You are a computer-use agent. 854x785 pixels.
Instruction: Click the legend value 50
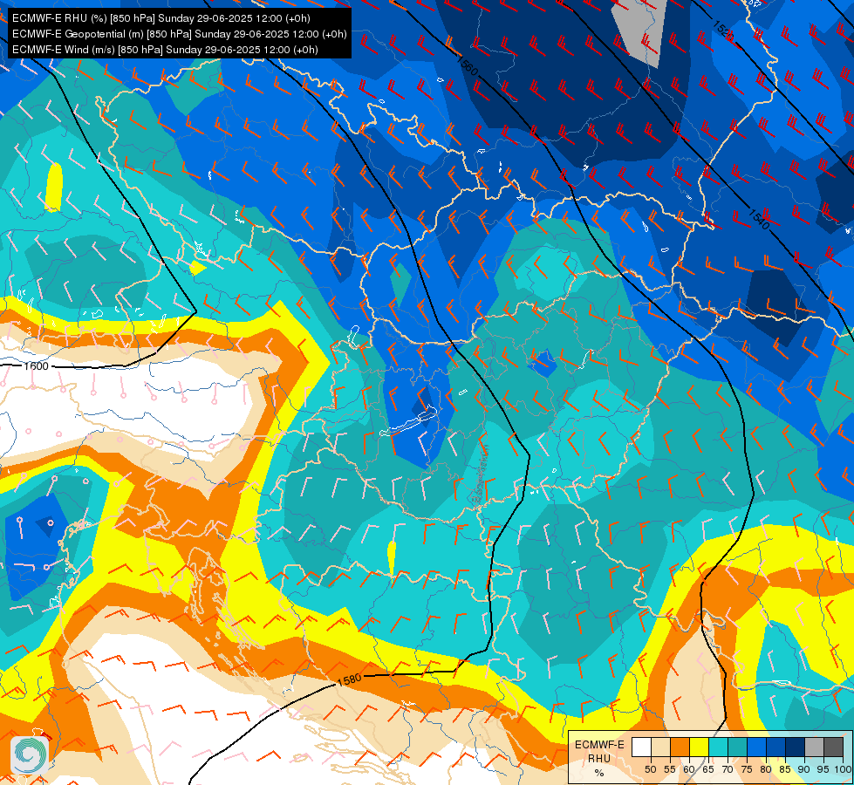650,769
